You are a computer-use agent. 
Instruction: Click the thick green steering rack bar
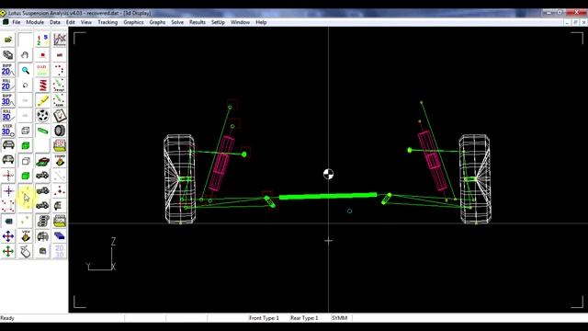coord(328,196)
